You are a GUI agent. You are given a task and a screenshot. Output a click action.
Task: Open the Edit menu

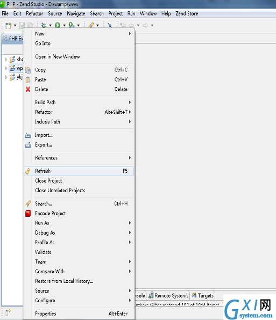[x=17, y=13]
